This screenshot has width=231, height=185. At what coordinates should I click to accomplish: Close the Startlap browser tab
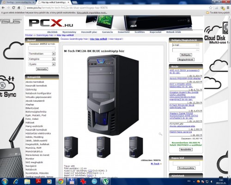point(33,2)
